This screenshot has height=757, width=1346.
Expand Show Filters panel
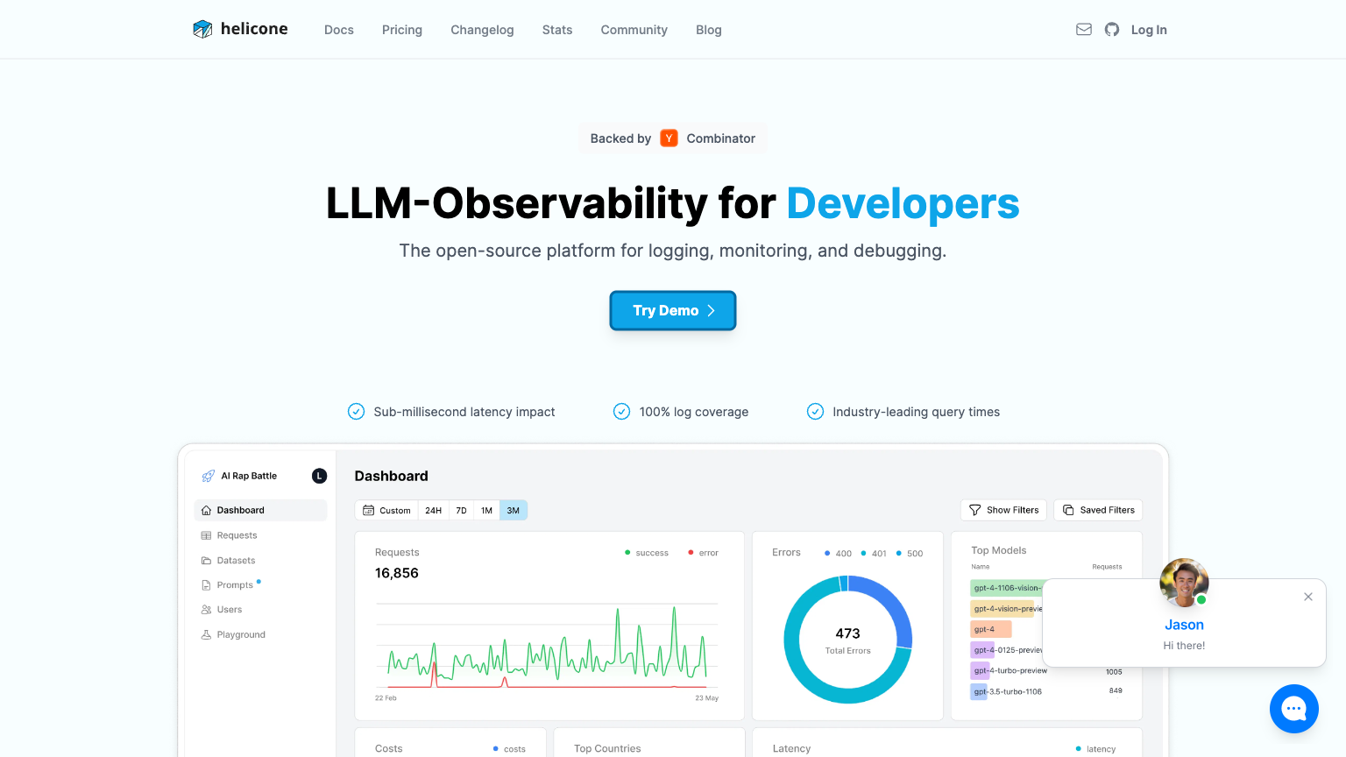[1003, 510]
